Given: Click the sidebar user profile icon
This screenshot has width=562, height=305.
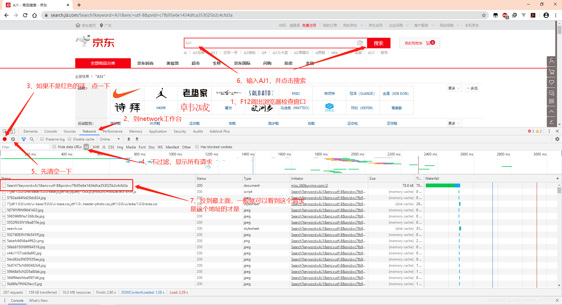Looking at the screenshot, I should click(x=551, y=61).
